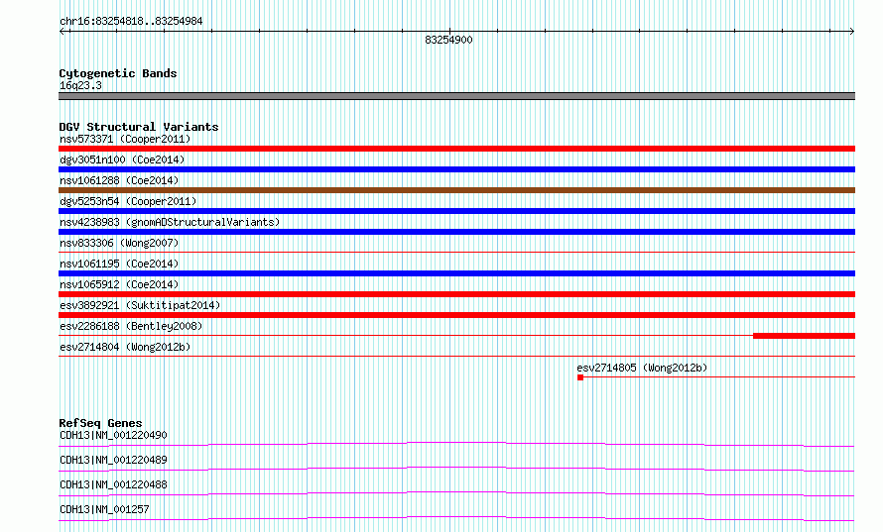883x532 pixels.
Task: Open variant dgv5253n54 (Cooper2011) label
Action: tap(128, 201)
